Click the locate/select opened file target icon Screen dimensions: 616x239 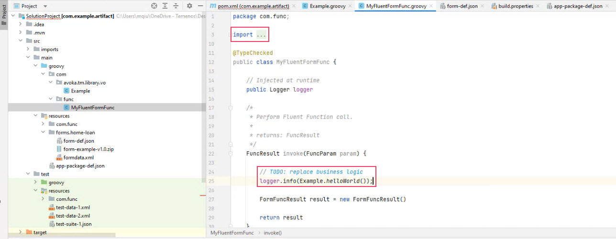point(154,6)
